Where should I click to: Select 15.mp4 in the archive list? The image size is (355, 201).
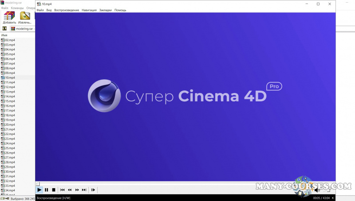10,101
